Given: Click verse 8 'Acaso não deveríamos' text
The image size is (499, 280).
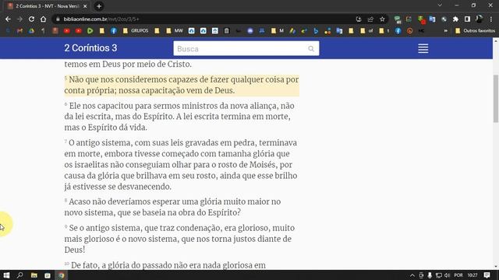Looking at the screenshot, I should 172,207.
